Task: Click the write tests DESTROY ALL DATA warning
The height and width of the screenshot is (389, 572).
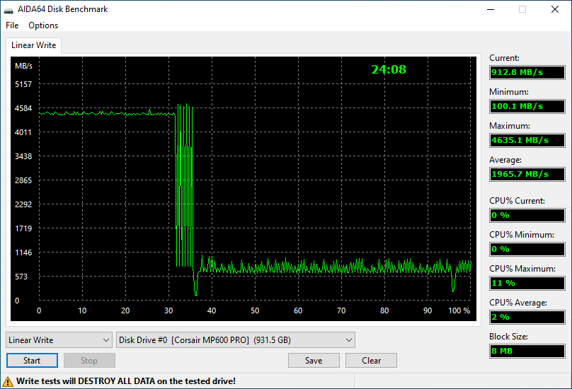Action: [126, 381]
